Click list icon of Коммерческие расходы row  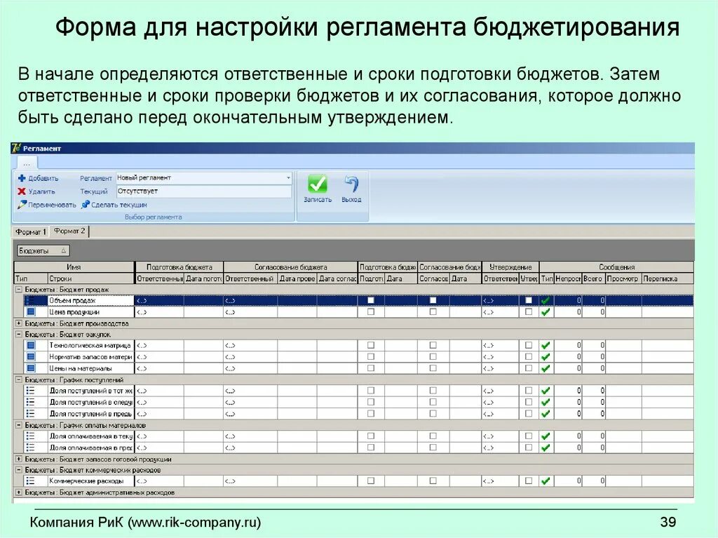point(30,481)
